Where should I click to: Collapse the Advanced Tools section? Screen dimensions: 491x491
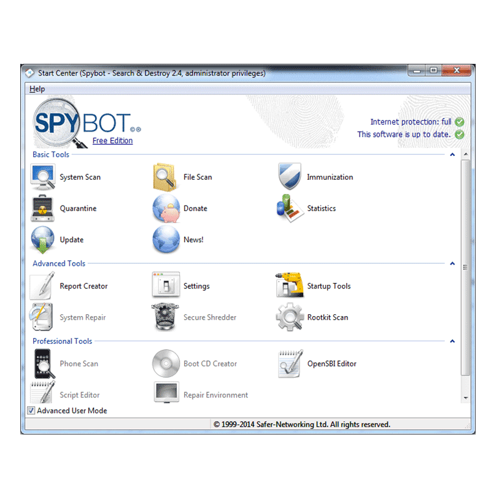pos(452,263)
